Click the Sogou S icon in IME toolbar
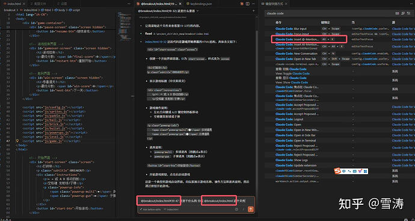This screenshot has width=415, height=221. click(x=337, y=171)
